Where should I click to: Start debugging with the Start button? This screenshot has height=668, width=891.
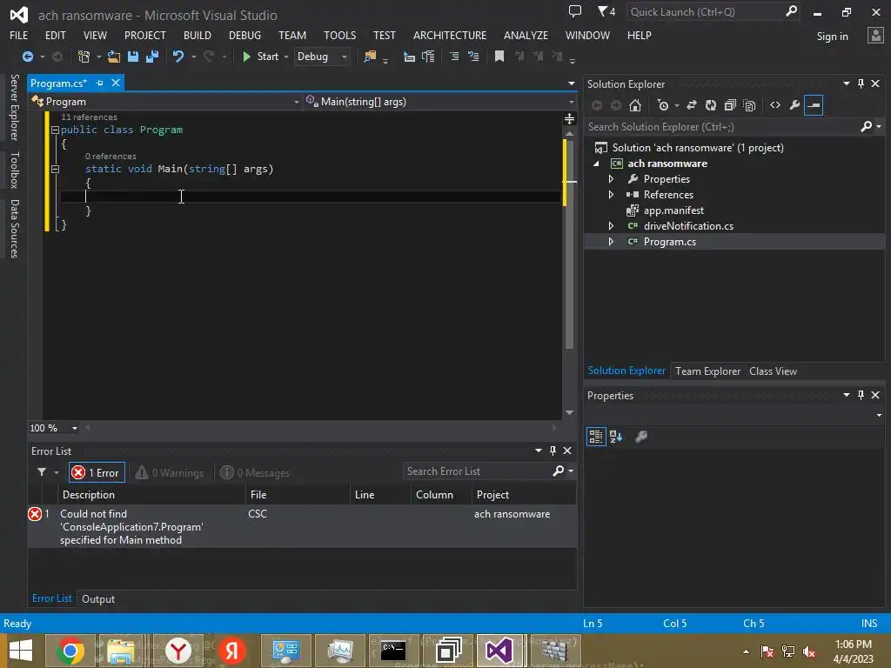point(261,57)
